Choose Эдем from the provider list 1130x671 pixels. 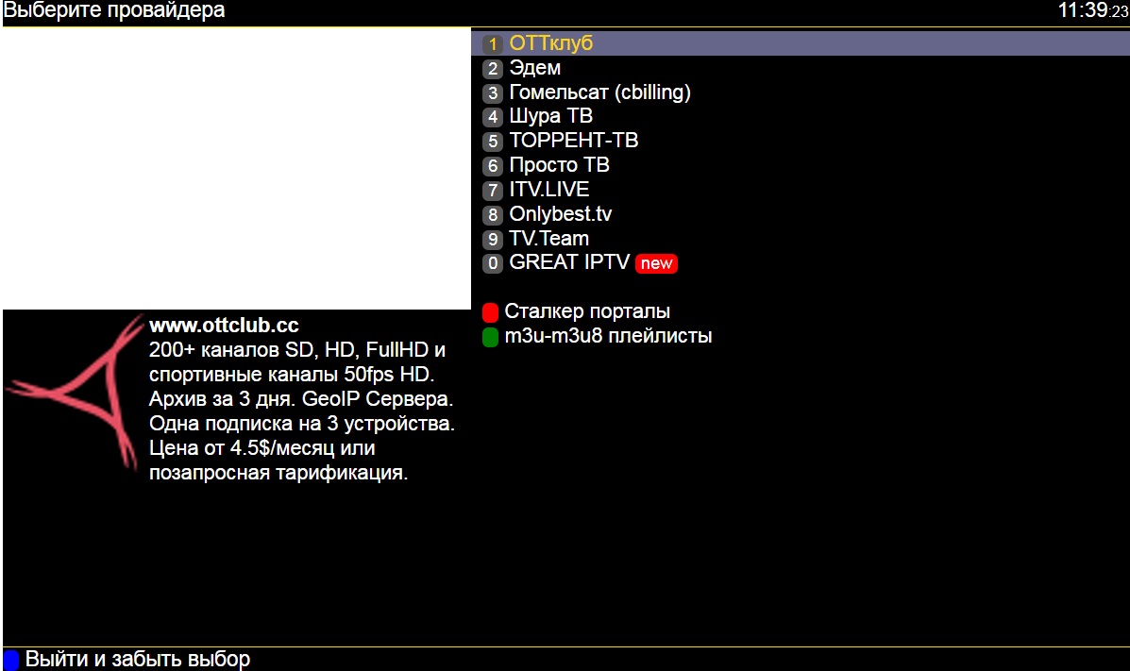click(x=534, y=68)
